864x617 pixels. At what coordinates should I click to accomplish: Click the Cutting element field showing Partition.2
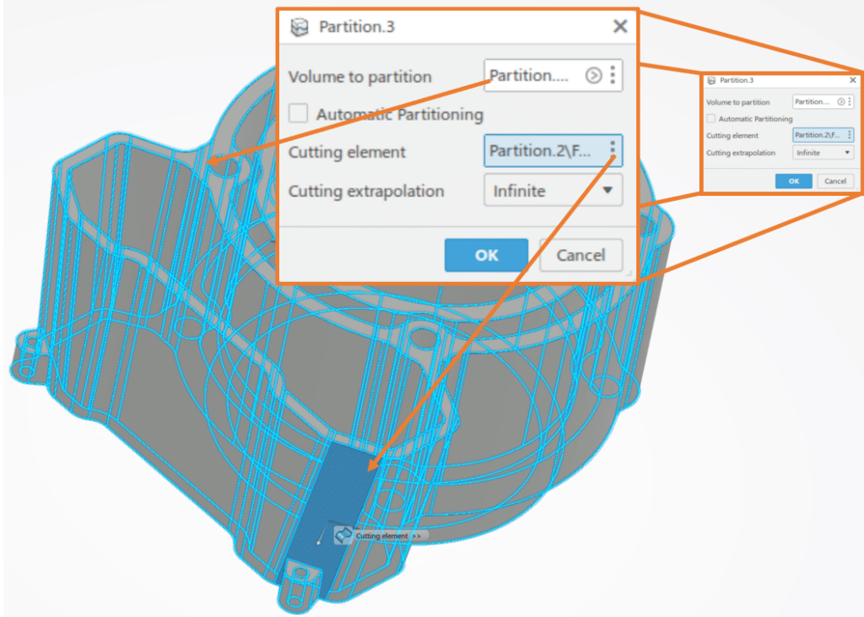click(544, 152)
